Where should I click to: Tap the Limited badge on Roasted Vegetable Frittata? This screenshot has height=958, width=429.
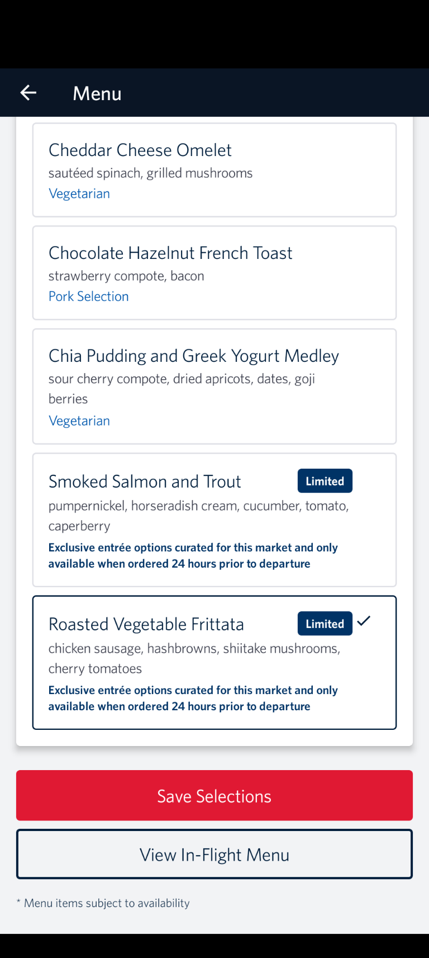point(325,624)
